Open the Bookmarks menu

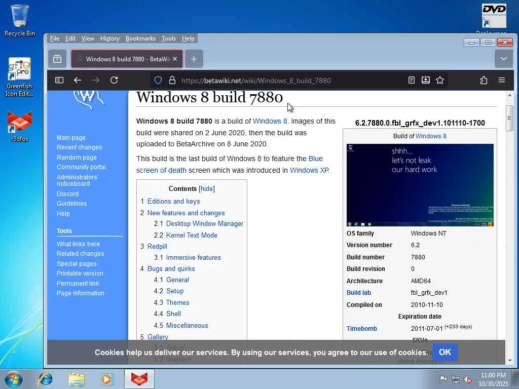tap(140, 38)
